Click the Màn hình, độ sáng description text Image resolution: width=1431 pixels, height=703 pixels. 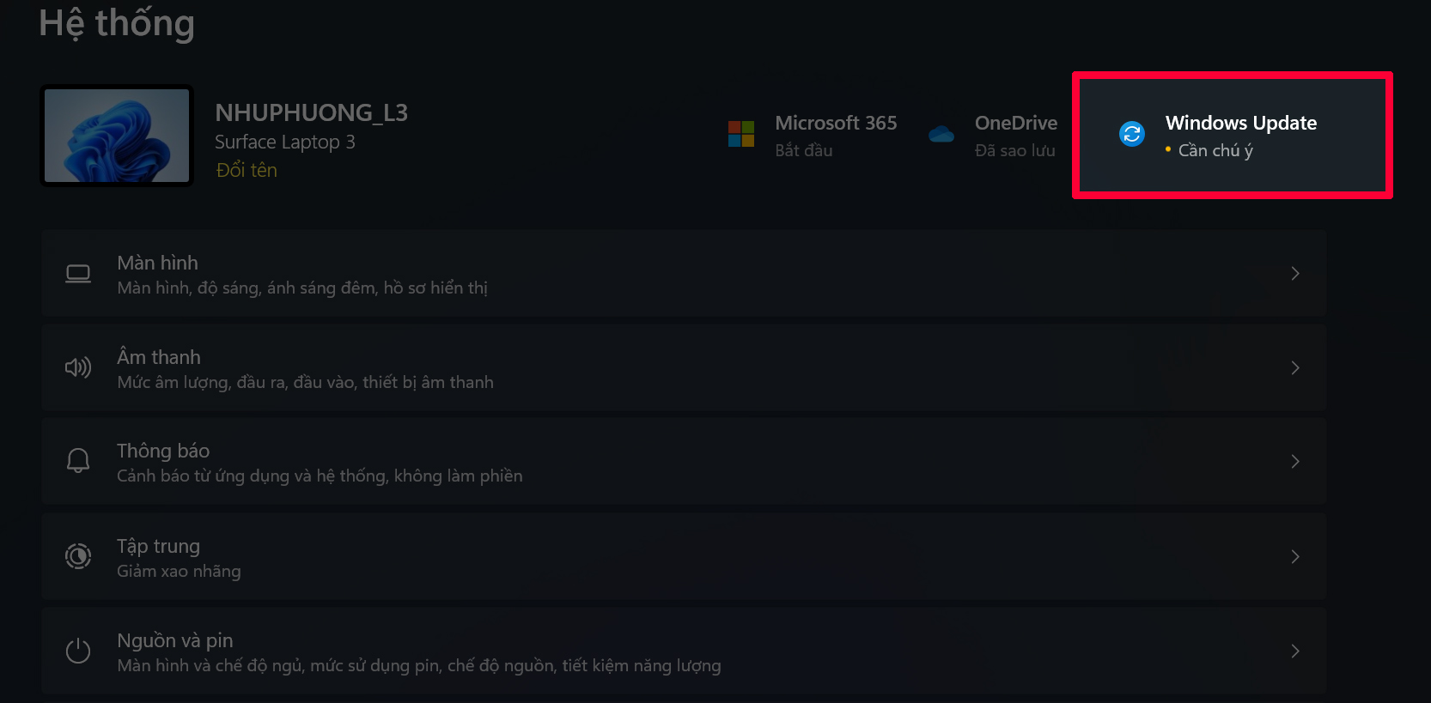point(302,288)
